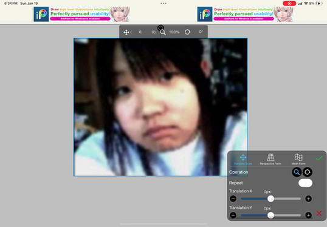327x227 pixels.
Task: Tap the rotation icon in top toolbar
Action: (x=187, y=32)
